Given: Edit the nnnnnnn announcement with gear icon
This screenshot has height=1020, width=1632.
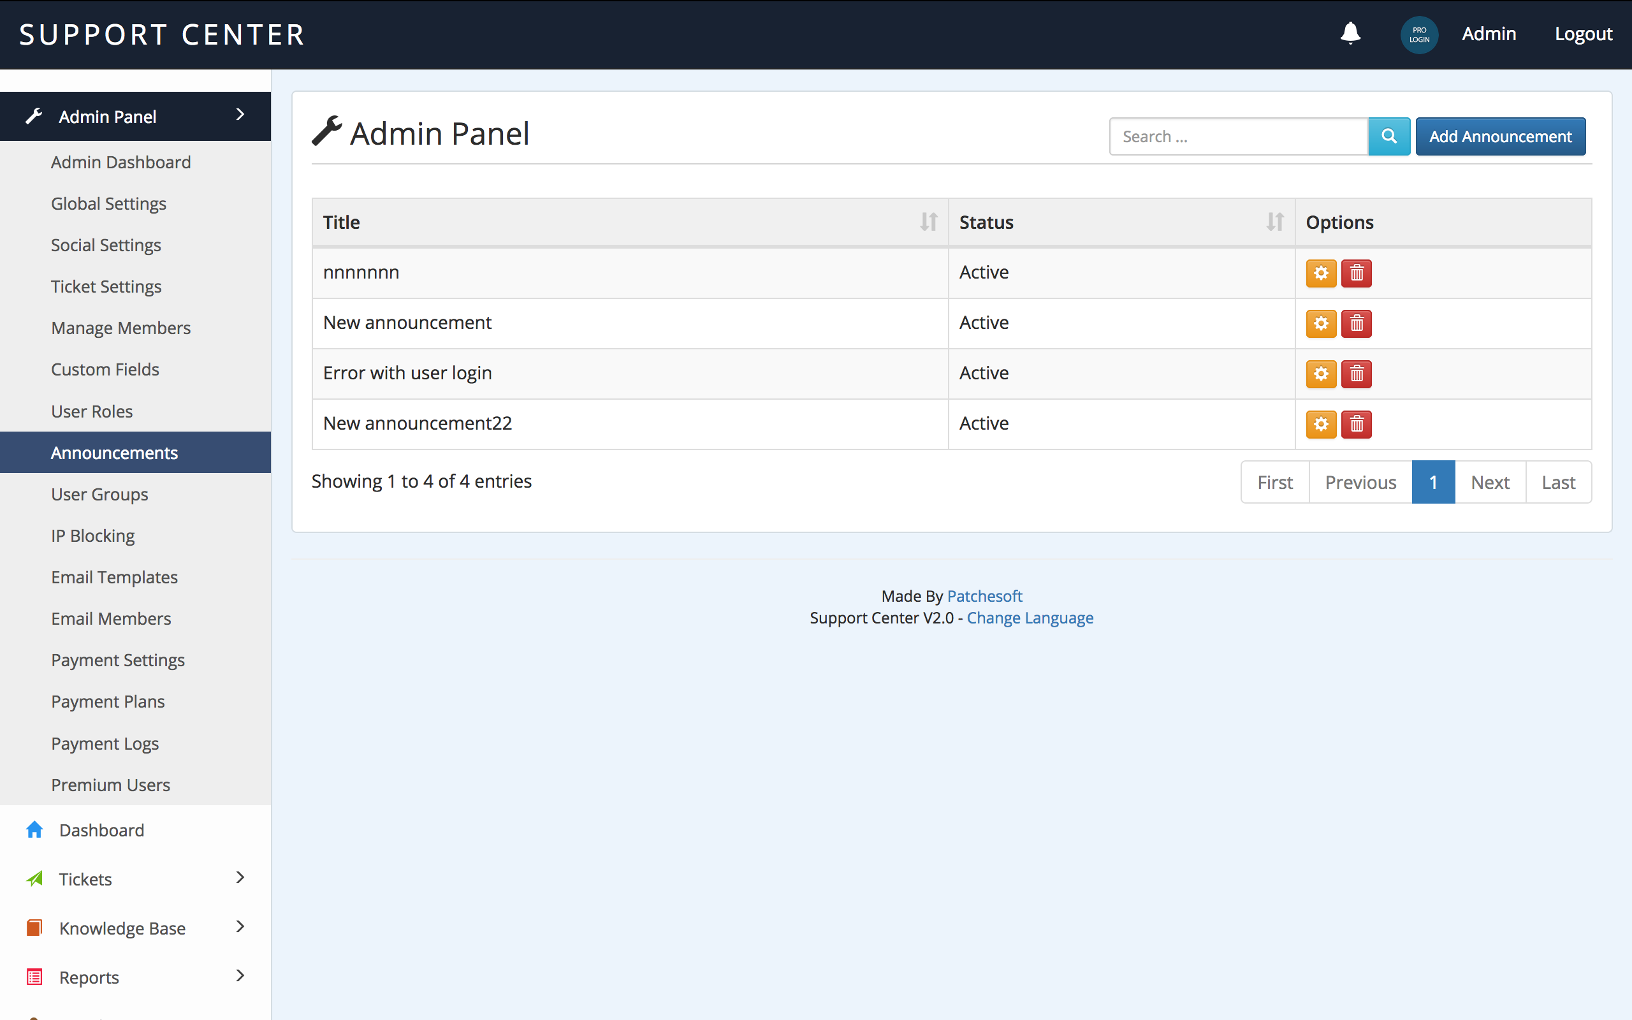Looking at the screenshot, I should point(1320,273).
